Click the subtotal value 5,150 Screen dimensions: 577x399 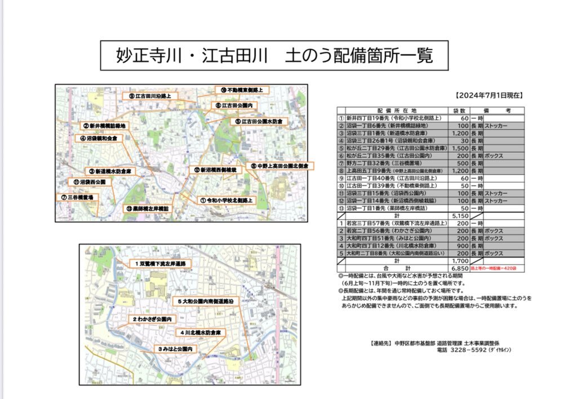(x=460, y=216)
